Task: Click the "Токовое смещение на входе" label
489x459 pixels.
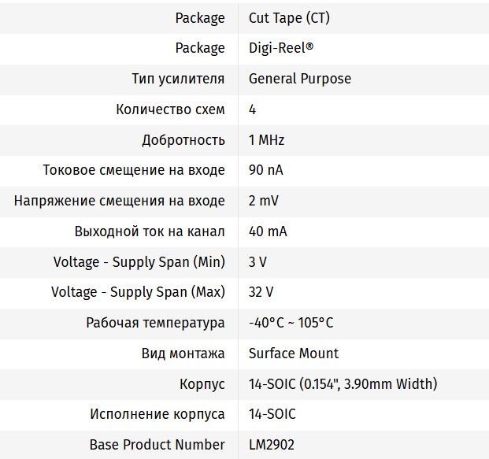Action: 134,170
